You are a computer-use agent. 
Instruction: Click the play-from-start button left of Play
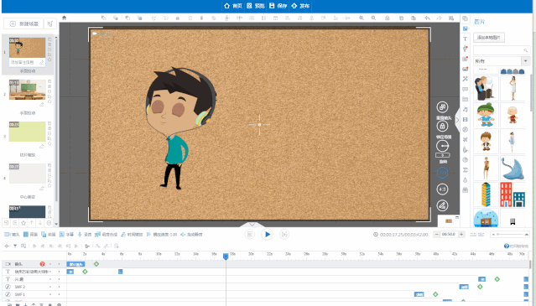tap(249, 234)
